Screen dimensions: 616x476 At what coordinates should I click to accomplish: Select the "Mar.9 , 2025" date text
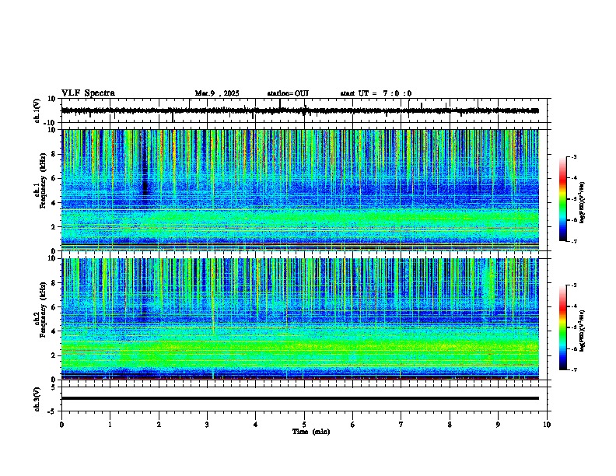pyautogui.click(x=217, y=93)
